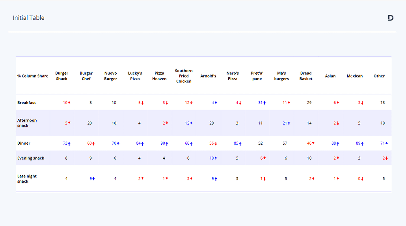The width and height of the screenshot is (406, 226).
Task: Select the Southern Fried Chicken column header
Action: click(x=184, y=76)
